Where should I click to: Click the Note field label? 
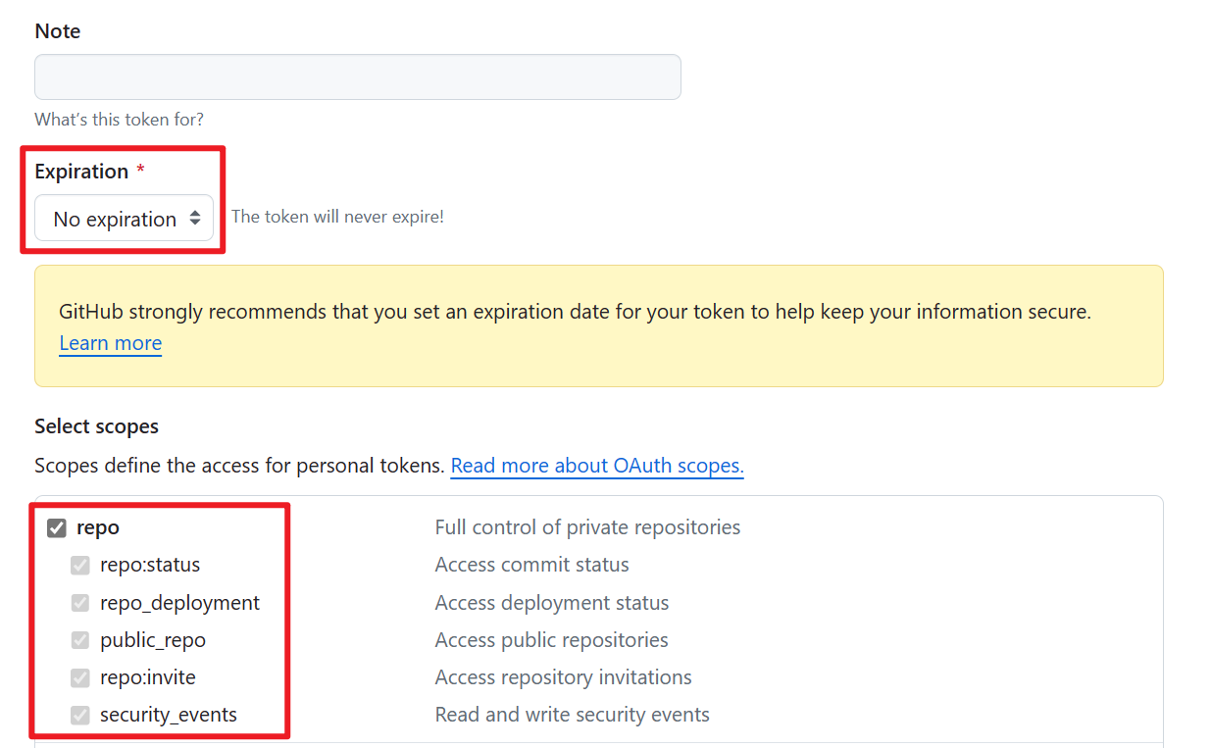click(58, 31)
